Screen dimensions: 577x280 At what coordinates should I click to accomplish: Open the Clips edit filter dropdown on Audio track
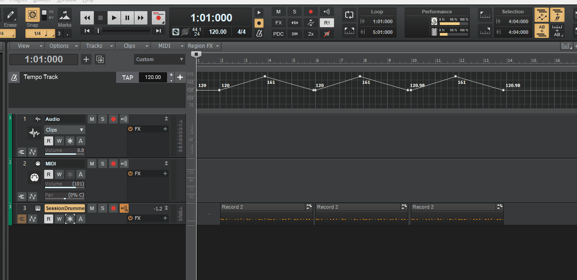click(64, 129)
